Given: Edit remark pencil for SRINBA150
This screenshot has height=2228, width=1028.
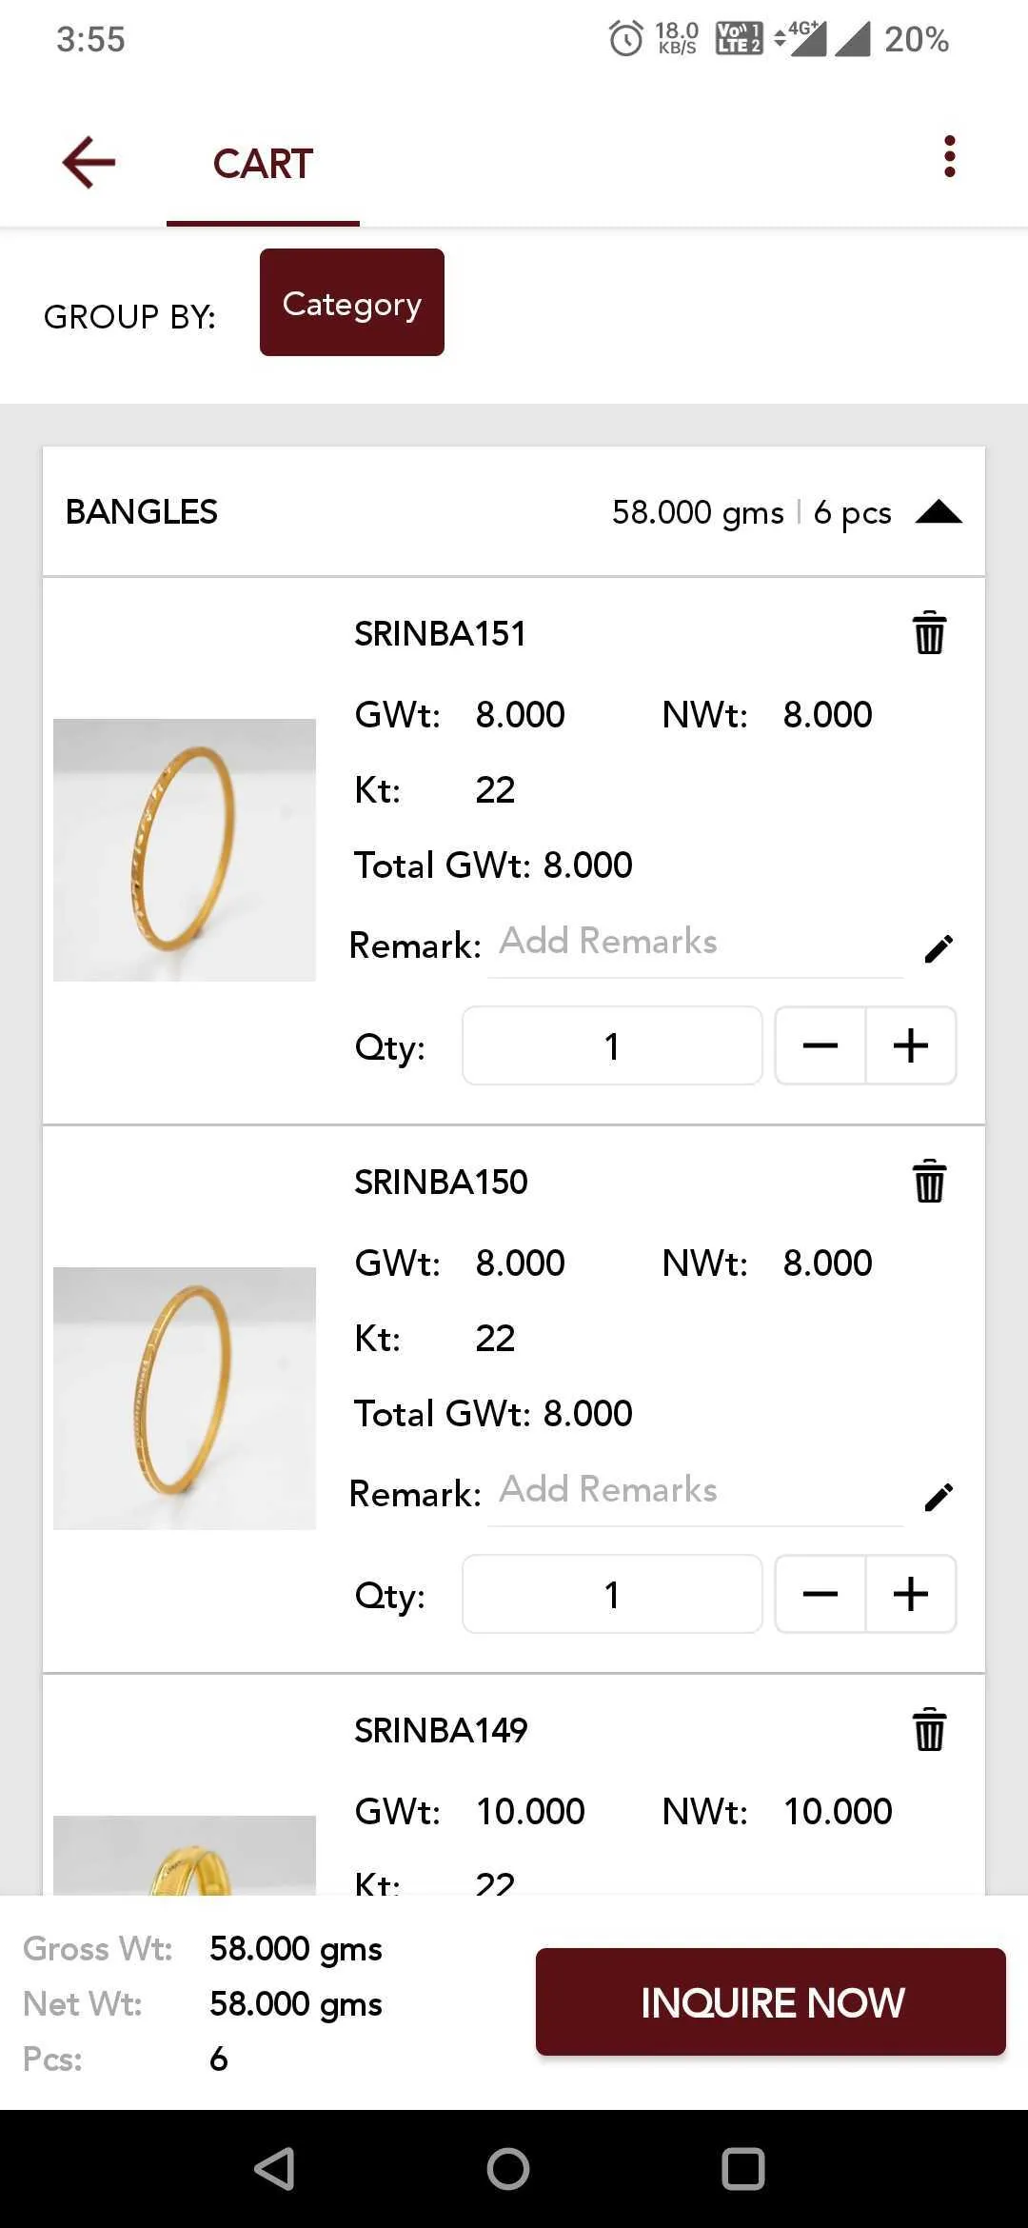Looking at the screenshot, I should (939, 1497).
